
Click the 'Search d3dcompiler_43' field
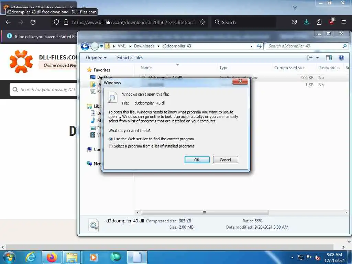(304, 46)
